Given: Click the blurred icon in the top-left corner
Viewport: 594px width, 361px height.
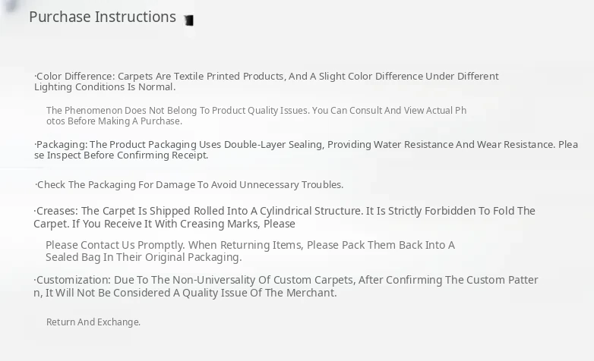Looking at the screenshot, I should (9, 6).
